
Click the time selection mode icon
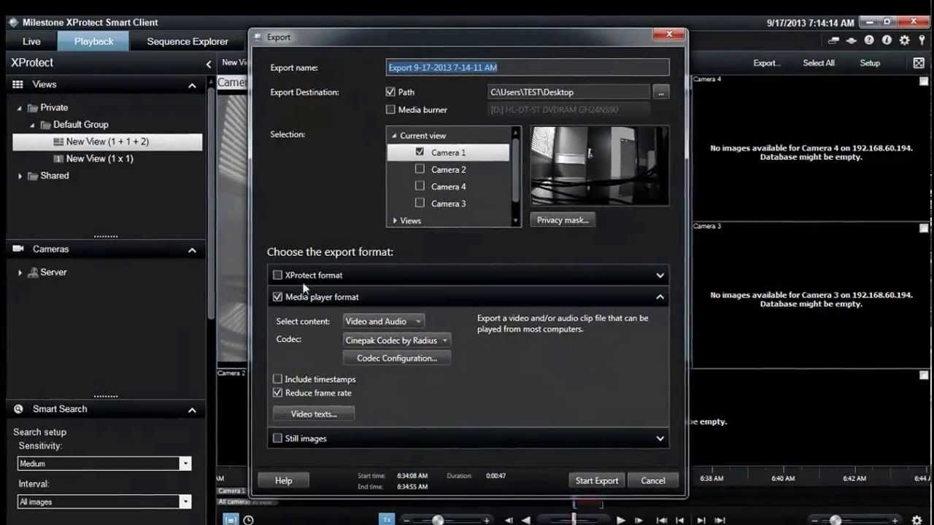coord(231,520)
